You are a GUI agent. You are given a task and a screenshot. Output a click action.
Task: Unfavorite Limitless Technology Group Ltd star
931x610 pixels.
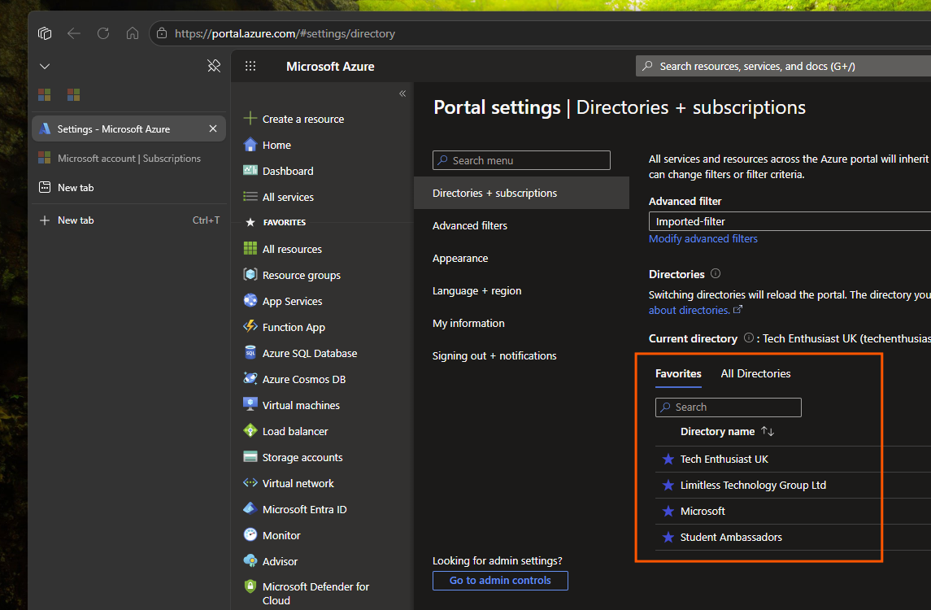tap(668, 486)
